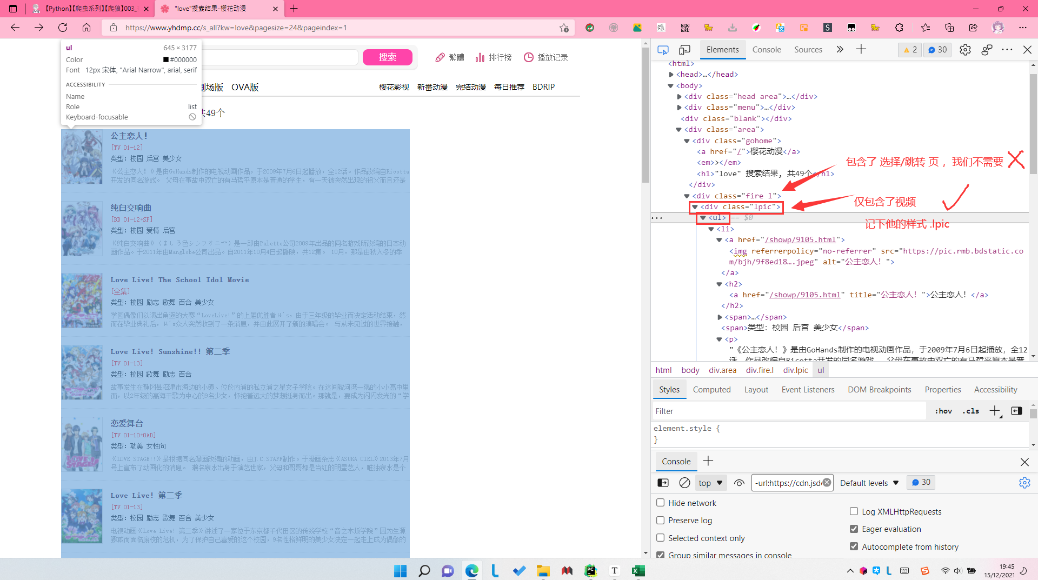Click the clear console icon
Viewport: 1038px width, 580px height.
[x=684, y=483]
